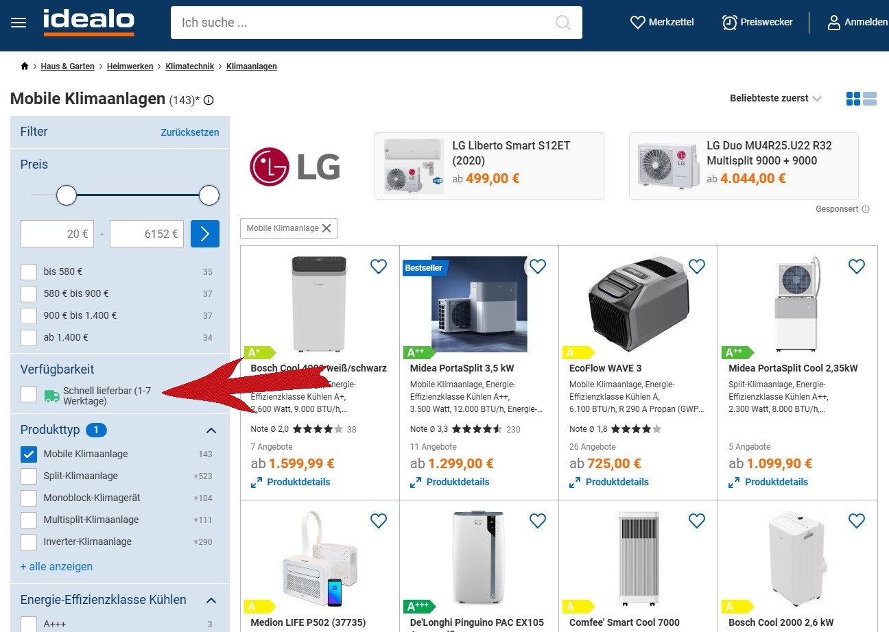Open Produktdetails for Midea PortaSplit 3,5 kW
Image resolution: width=889 pixels, height=632 pixels.
pos(450,482)
